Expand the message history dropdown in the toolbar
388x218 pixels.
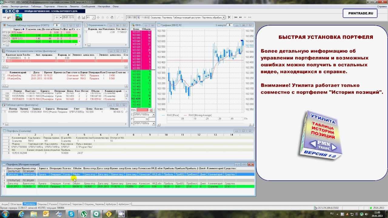tap(224, 17)
